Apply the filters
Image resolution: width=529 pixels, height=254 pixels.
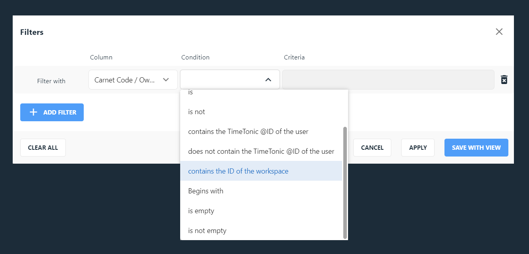[417, 148]
